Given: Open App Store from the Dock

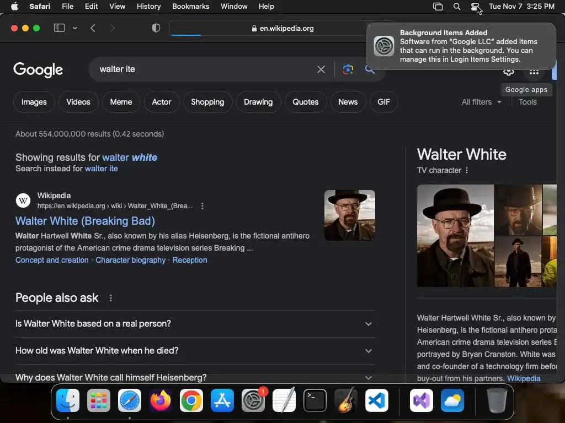Looking at the screenshot, I should coord(222,400).
